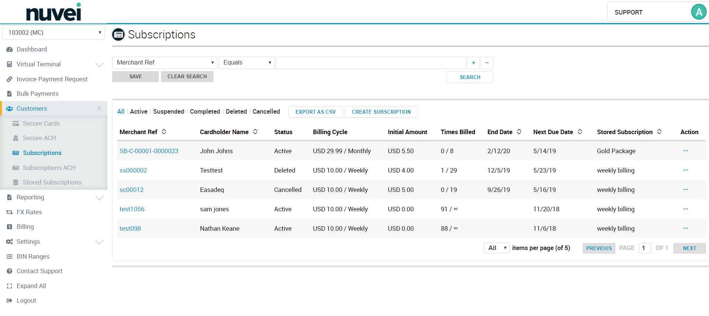Open the Merchant Ref search field dropdown
This screenshot has height=316, width=709.
click(164, 63)
